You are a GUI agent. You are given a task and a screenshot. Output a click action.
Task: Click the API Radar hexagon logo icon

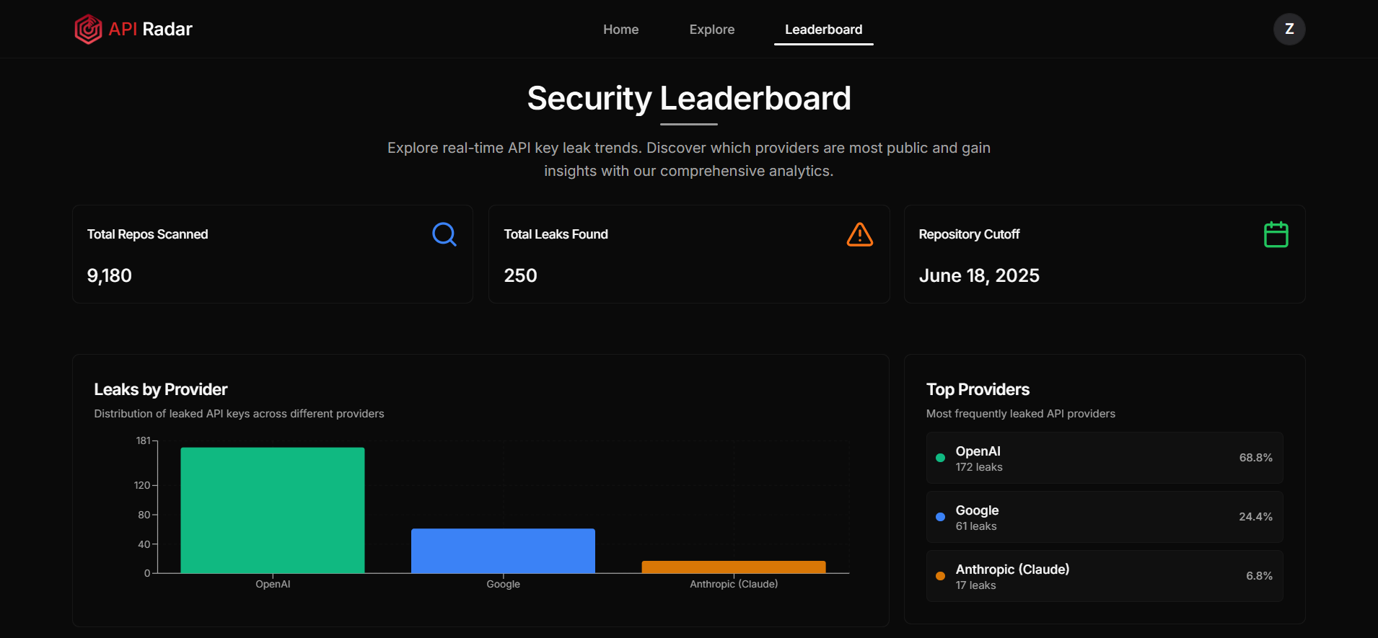tap(89, 30)
